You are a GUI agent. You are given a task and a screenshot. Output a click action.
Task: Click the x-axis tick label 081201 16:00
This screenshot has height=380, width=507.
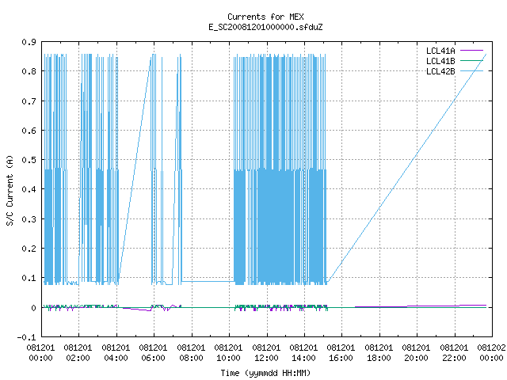(341, 353)
